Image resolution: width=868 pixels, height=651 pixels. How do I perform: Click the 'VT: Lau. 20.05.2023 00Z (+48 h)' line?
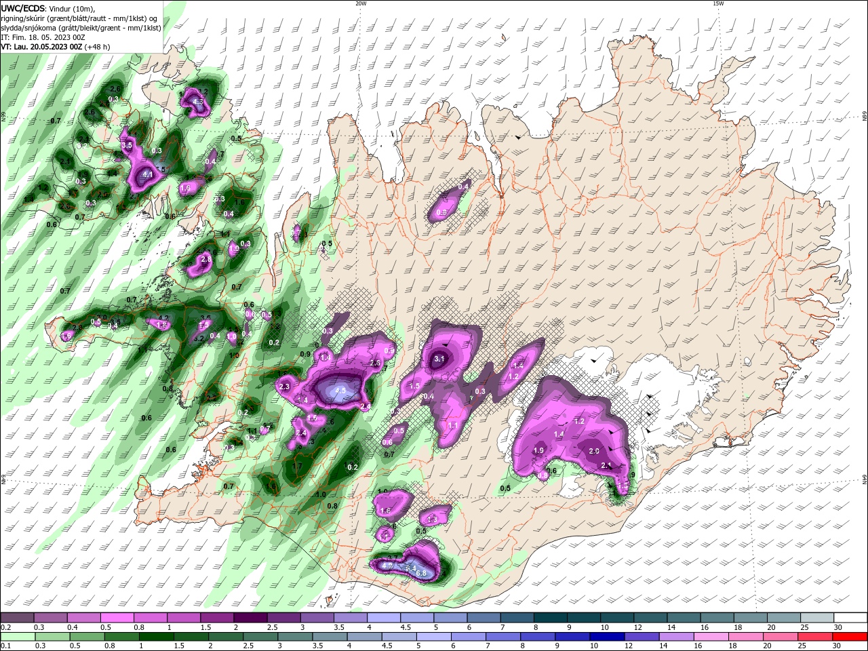pyautogui.click(x=55, y=47)
